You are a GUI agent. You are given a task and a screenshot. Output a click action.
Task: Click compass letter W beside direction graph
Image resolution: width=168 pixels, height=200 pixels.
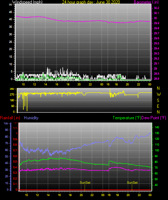[x=159, y=94]
